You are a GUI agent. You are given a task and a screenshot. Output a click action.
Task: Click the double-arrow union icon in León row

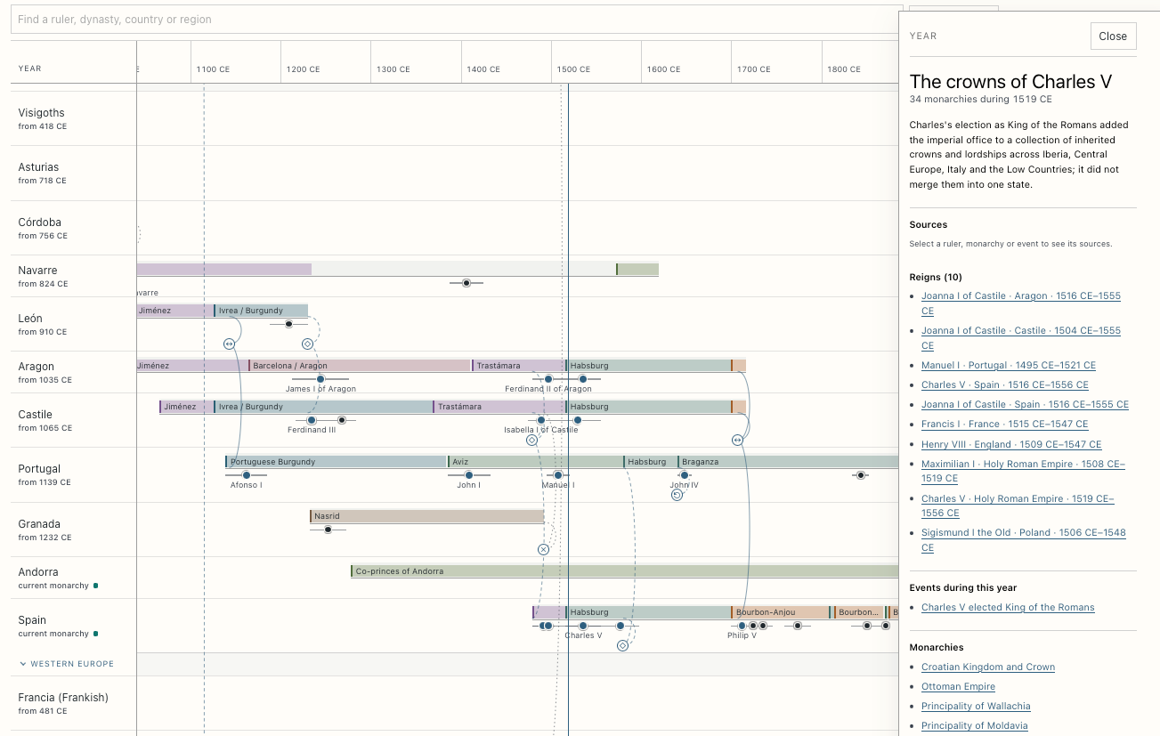click(x=229, y=344)
